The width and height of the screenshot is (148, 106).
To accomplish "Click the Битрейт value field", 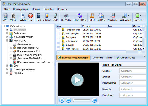I will tap(133, 89).
